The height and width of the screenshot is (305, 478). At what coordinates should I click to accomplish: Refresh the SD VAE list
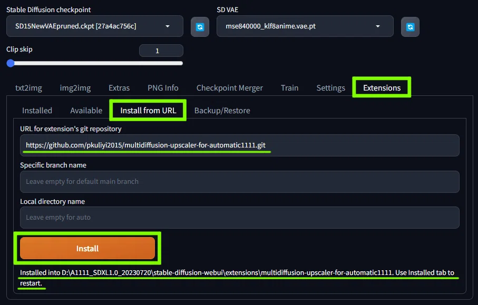pyautogui.click(x=410, y=27)
